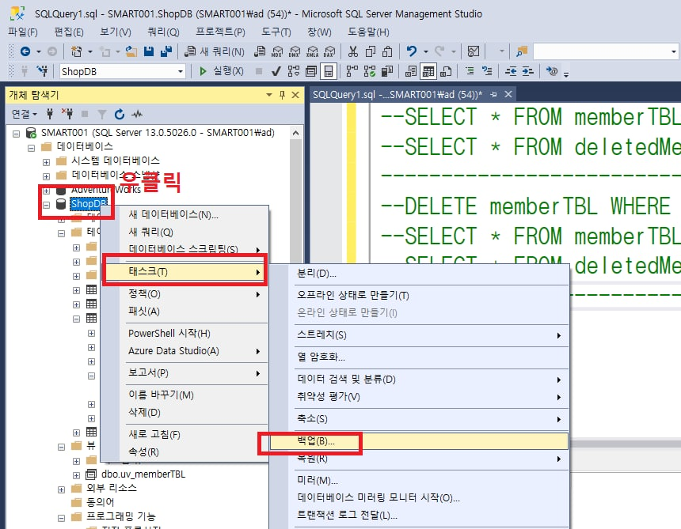
Task: Choose 미러(M)... in the submenu
Action: pos(318,481)
